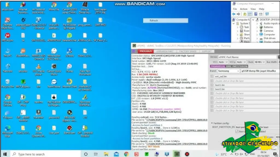Select the UFI - Android ToolBox desktop icon
This screenshot has height=157, width=280.
click(x=85, y=131)
